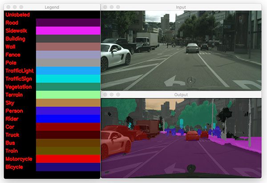267x183 pixels.
Task: Click the Building gray swatch
Action: tap(68, 39)
